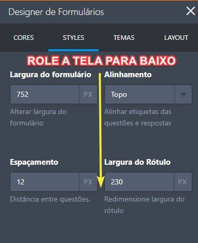Click the Espaçamento heading label

[x=34, y=162]
